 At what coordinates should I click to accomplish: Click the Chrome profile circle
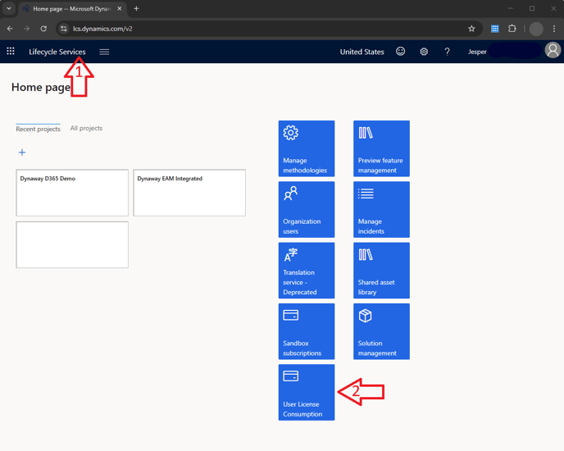tap(536, 29)
